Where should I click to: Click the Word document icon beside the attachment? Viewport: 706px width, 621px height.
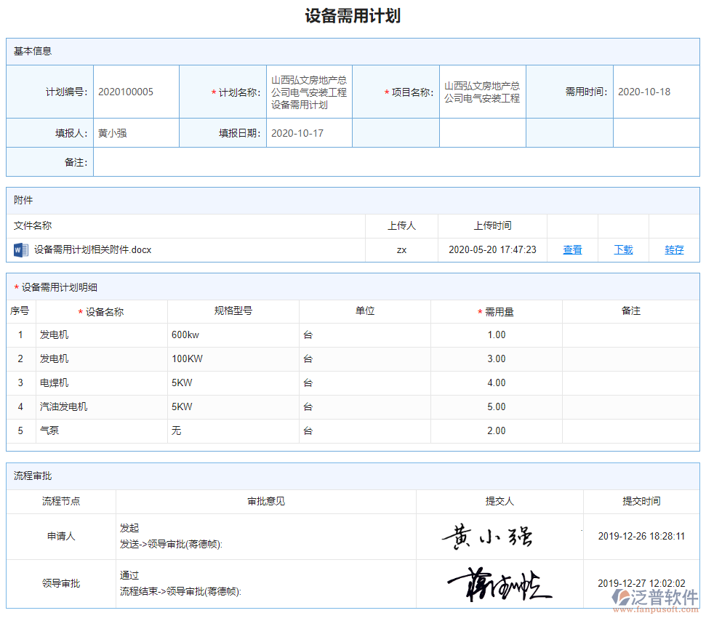[x=20, y=249]
